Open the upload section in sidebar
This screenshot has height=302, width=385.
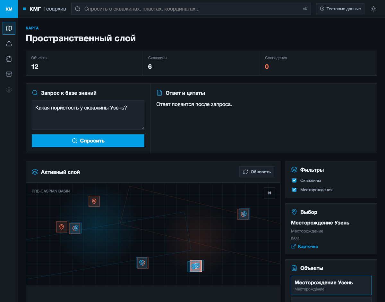9,44
